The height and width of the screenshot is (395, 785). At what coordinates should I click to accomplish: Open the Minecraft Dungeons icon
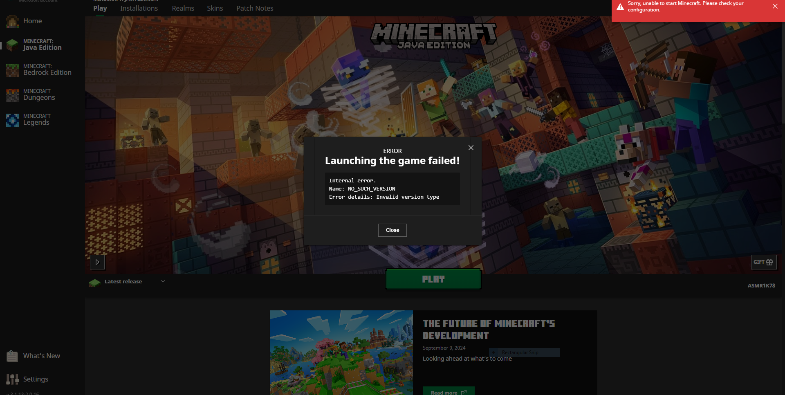(12, 95)
